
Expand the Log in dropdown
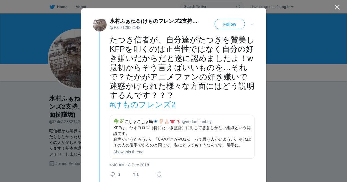tap(286, 7)
